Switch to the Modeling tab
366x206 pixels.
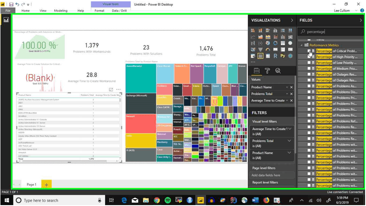pyautogui.click(x=61, y=10)
